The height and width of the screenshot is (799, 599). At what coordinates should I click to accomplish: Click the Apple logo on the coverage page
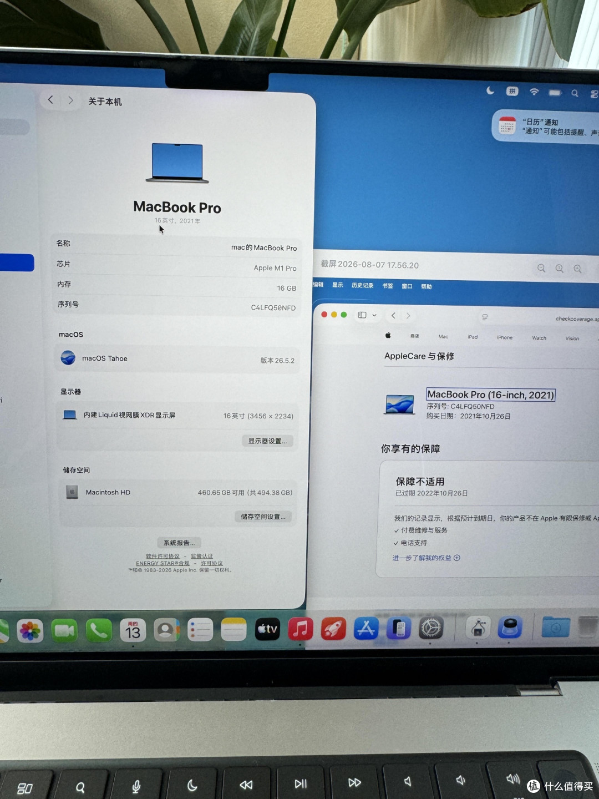388,335
